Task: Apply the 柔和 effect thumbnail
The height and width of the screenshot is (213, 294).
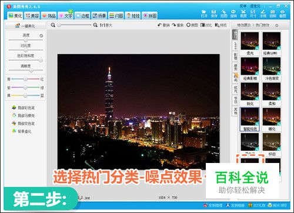Action: [272, 91]
